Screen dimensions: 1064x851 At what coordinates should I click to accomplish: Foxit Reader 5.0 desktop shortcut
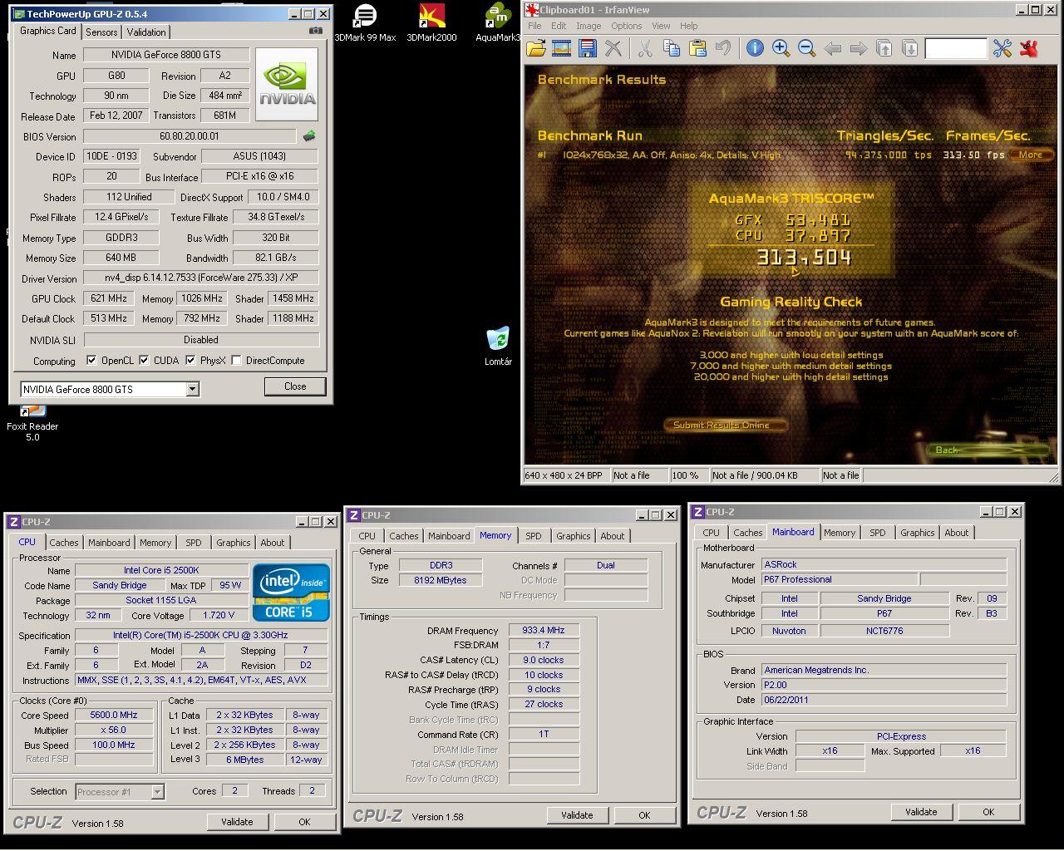(x=32, y=421)
